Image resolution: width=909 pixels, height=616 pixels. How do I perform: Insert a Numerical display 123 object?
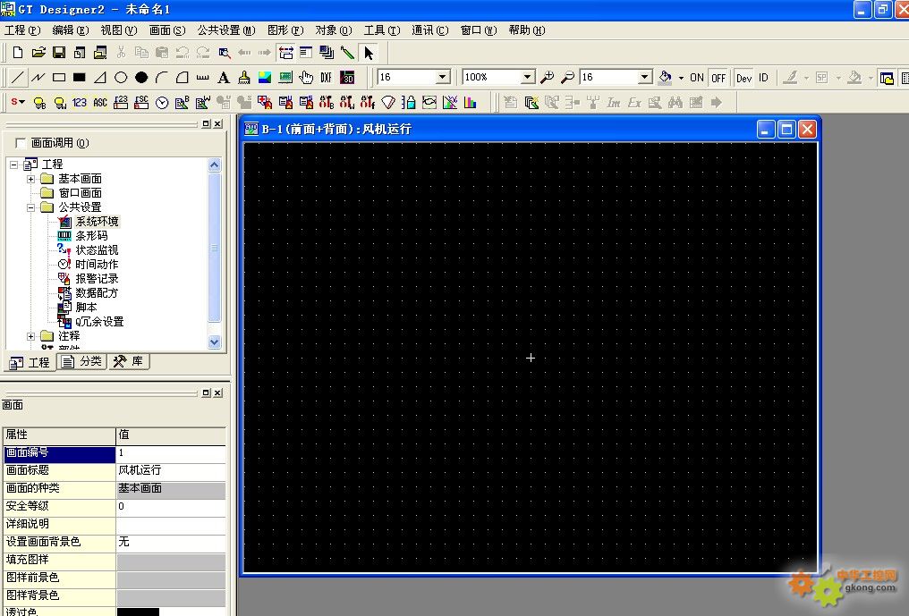(x=80, y=103)
